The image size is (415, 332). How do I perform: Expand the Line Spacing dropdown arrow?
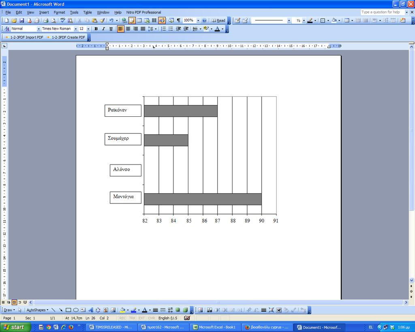[x=156, y=29]
